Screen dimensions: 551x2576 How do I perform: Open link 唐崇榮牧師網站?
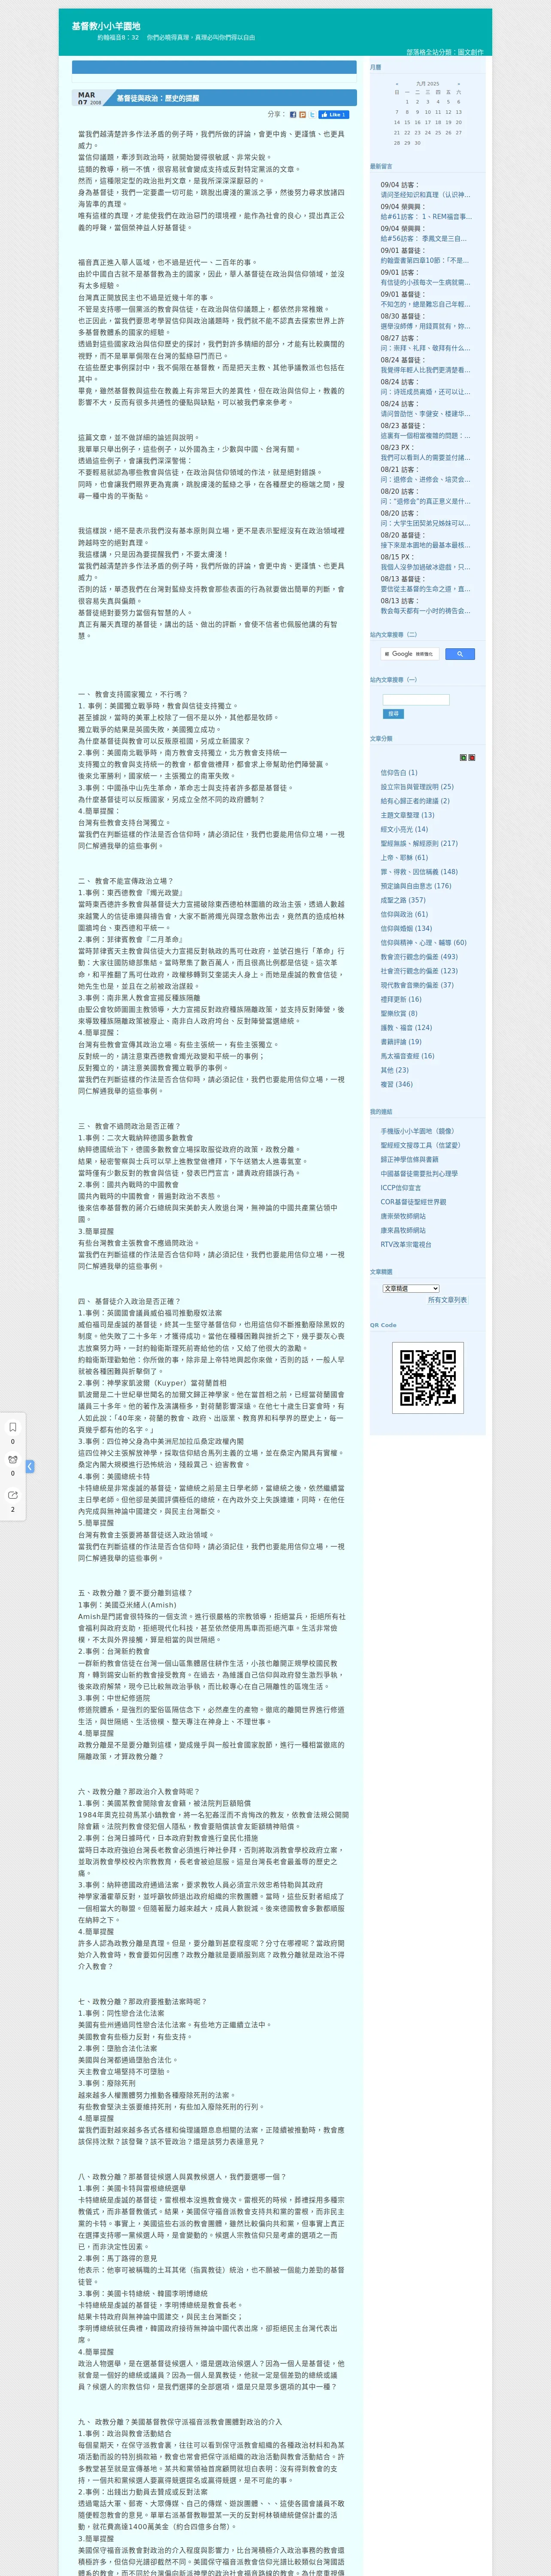[403, 1216]
